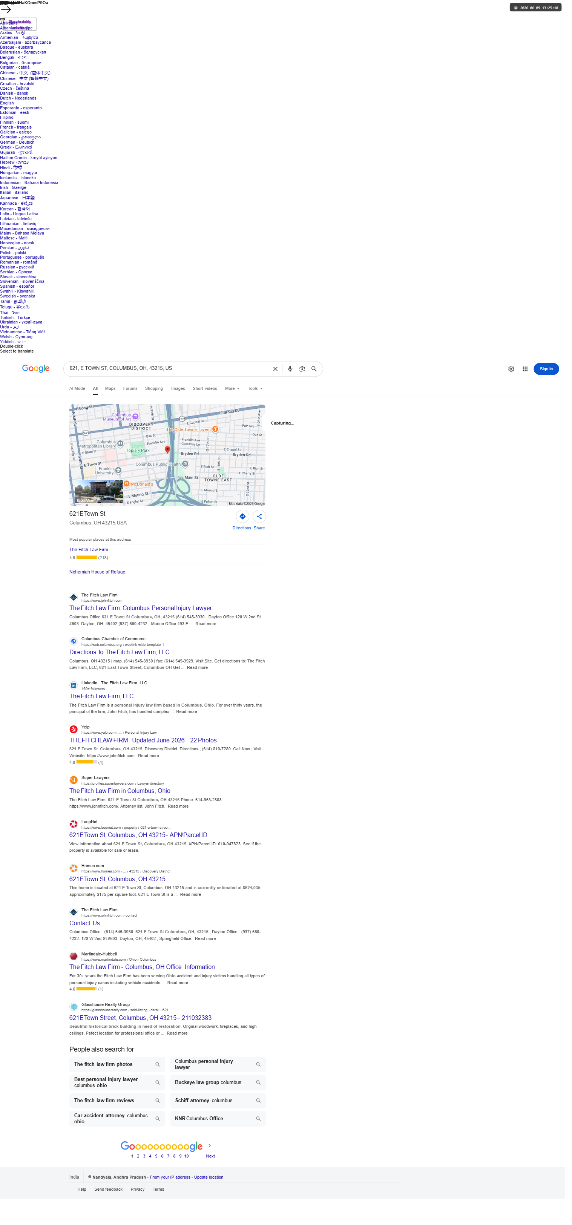Click the LinkedIn favicon in results
Screen dimensions: 572x1225
74,693
